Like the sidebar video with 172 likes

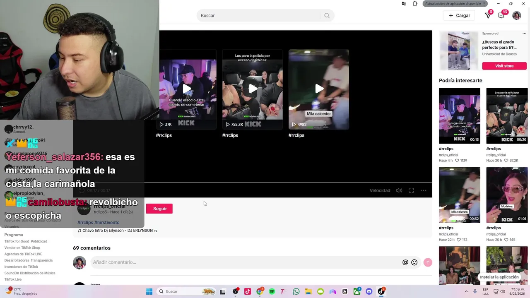(459, 240)
